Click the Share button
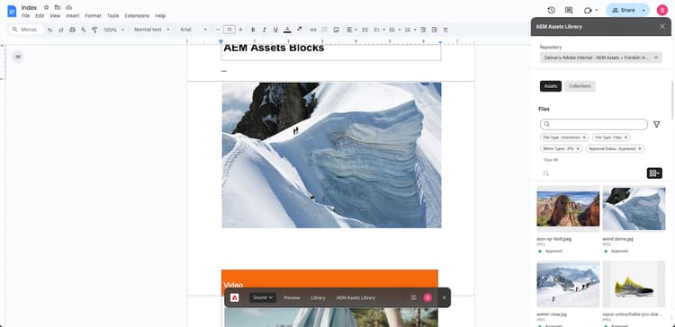 (x=623, y=10)
